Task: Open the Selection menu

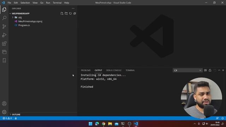Action: click(25, 3)
